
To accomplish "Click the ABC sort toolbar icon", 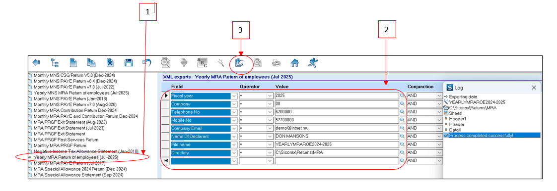I will click(202, 63).
